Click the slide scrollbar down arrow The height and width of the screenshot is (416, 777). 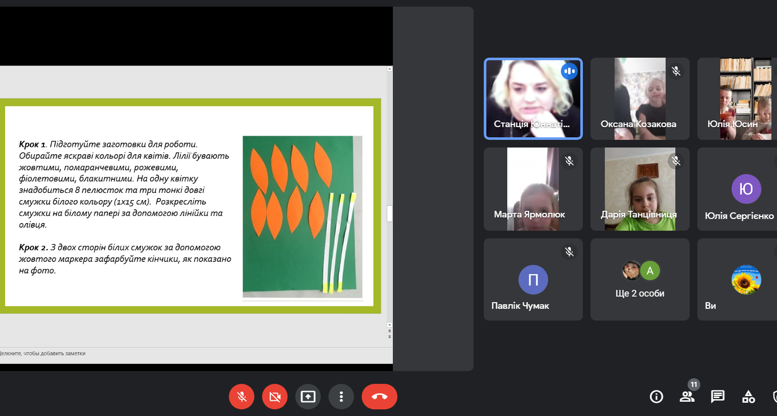point(390,325)
